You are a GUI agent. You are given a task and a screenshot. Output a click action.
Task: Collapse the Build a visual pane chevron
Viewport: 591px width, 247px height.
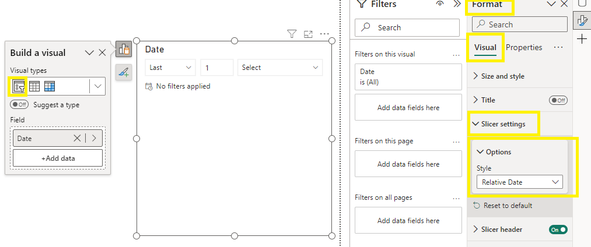coord(89,52)
